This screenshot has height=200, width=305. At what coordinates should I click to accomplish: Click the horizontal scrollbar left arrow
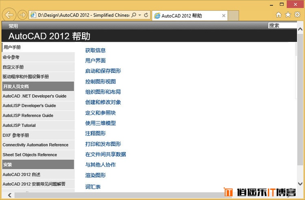point(10,195)
